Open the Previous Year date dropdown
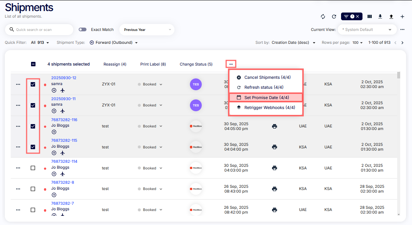Image resolution: width=412 pixels, height=225 pixels. (x=147, y=29)
